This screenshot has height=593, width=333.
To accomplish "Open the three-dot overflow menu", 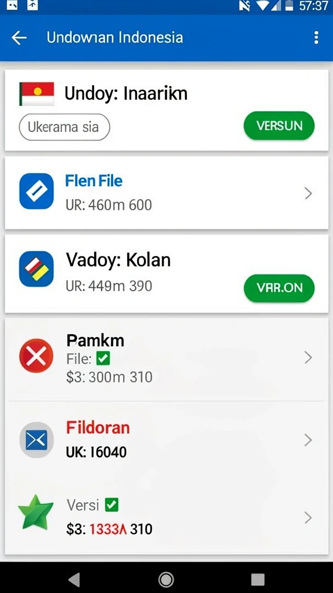I will pyautogui.click(x=316, y=38).
